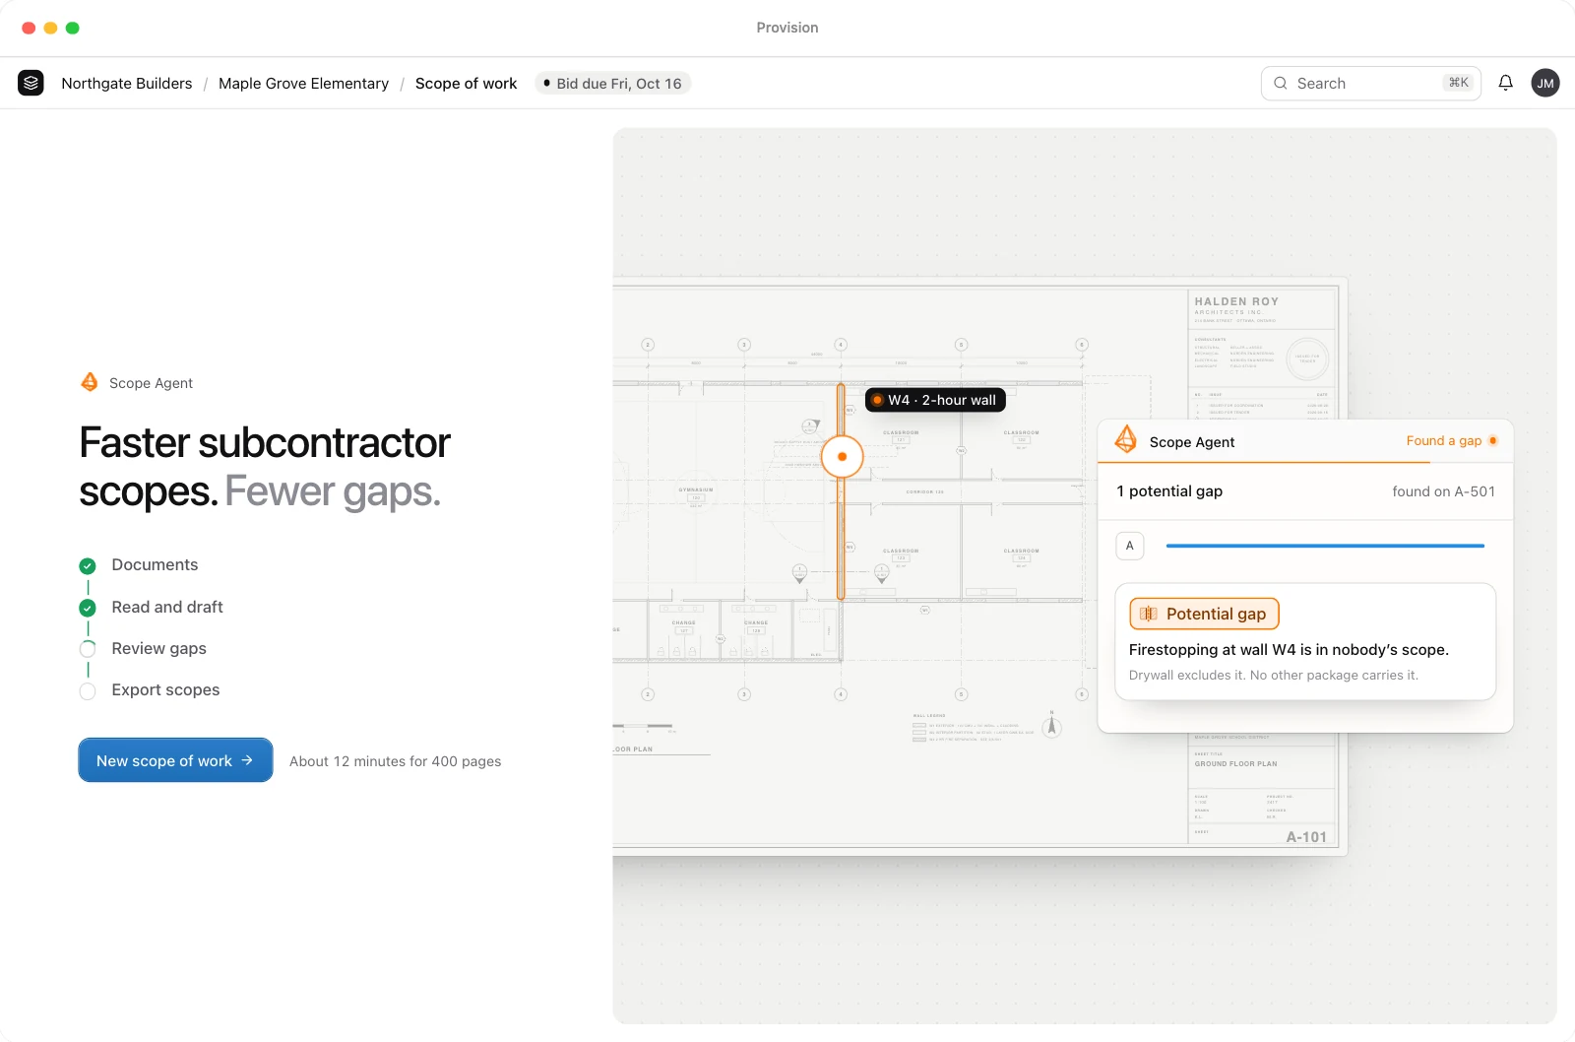Click the '1 potential gap' heading
Image resolution: width=1575 pixels, height=1042 pixels.
(x=1169, y=491)
